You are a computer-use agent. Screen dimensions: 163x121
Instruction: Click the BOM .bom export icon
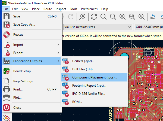click(x=65, y=102)
